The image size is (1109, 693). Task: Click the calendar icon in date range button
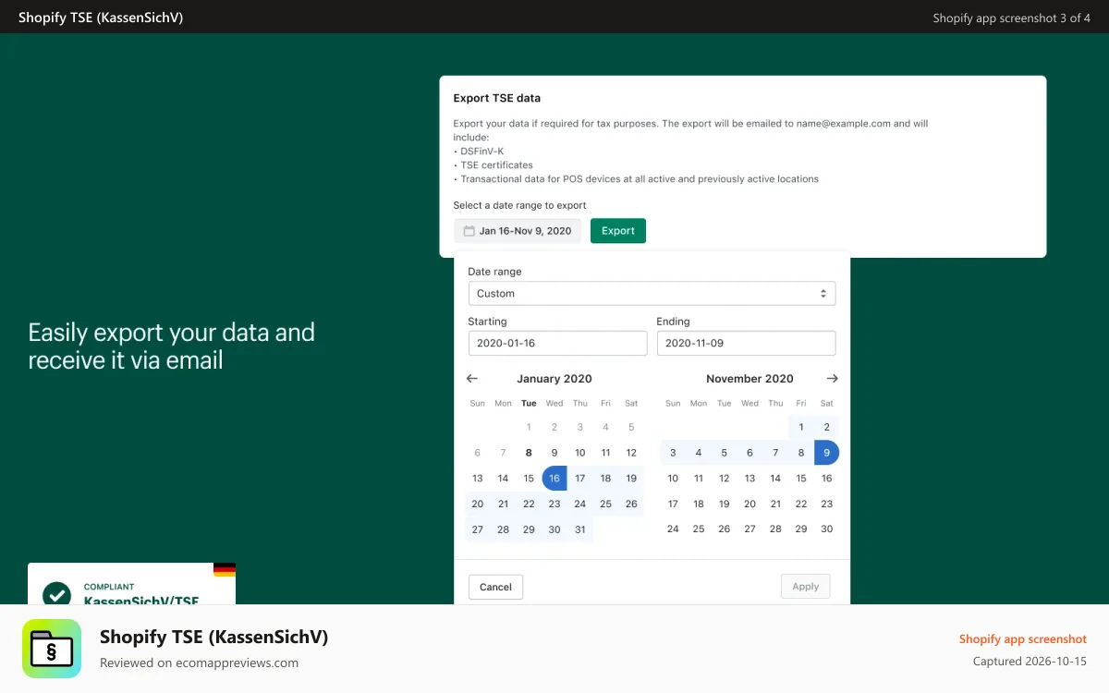[469, 231]
